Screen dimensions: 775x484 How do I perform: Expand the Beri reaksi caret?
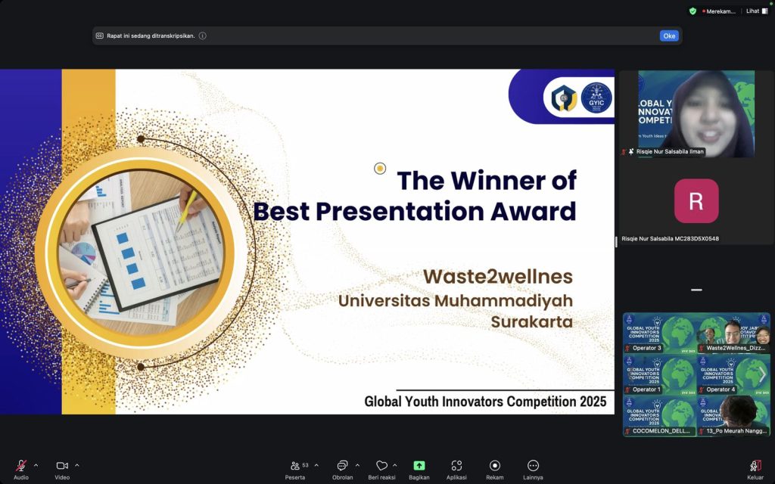(395, 465)
